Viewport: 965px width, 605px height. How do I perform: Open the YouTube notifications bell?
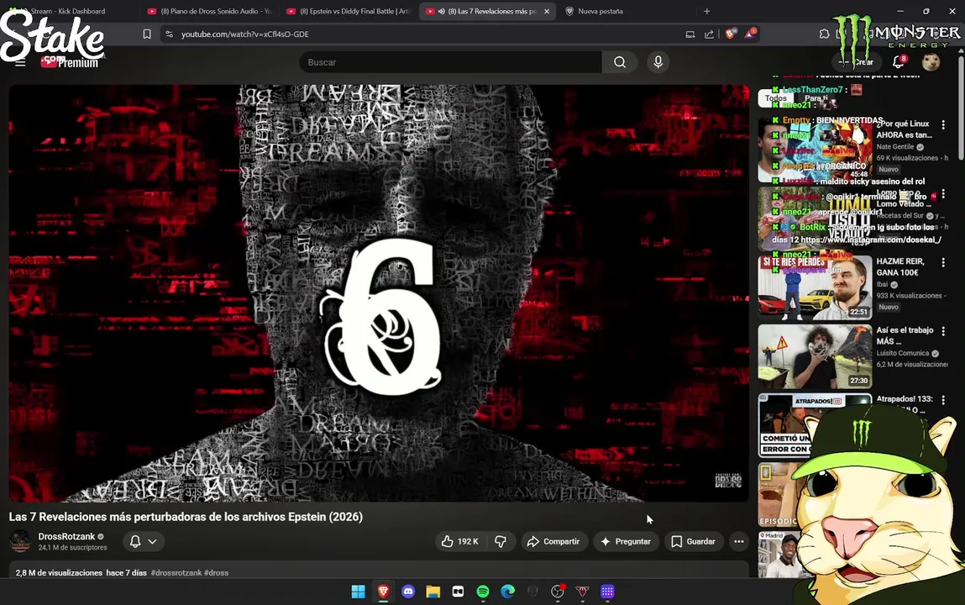898,62
